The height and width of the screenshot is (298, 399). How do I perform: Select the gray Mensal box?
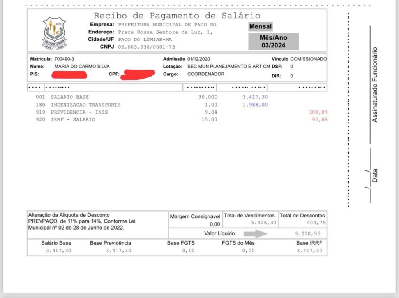(x=261, y=27)
